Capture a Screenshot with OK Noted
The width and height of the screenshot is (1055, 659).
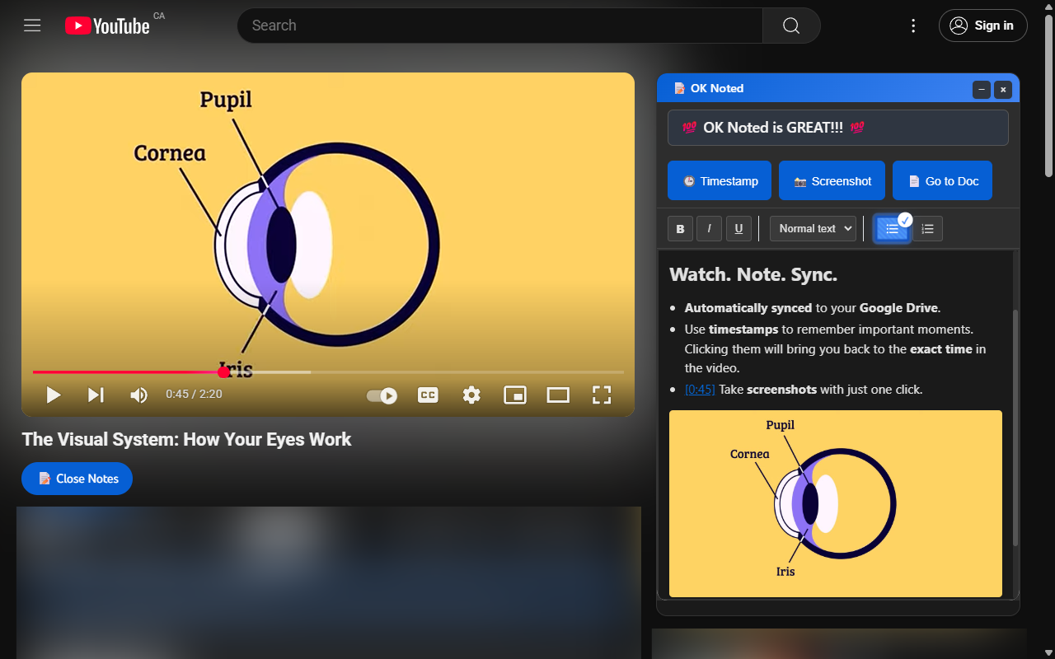832,180
